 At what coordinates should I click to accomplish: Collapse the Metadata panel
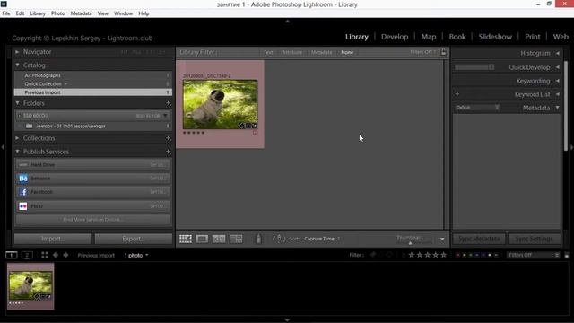click(558, 108)
